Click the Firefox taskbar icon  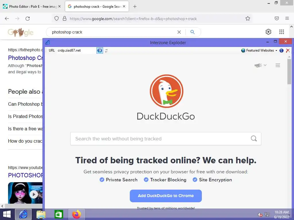76,214
